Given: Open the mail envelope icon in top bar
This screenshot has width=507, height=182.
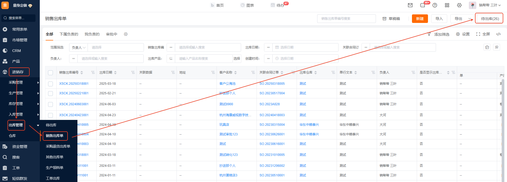Looking at the screenshot, I should (x=410, y=5).
